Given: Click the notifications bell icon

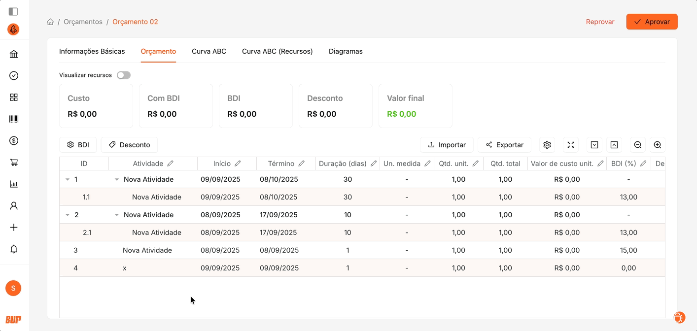Looking at the screenshot, I should 14,249.
